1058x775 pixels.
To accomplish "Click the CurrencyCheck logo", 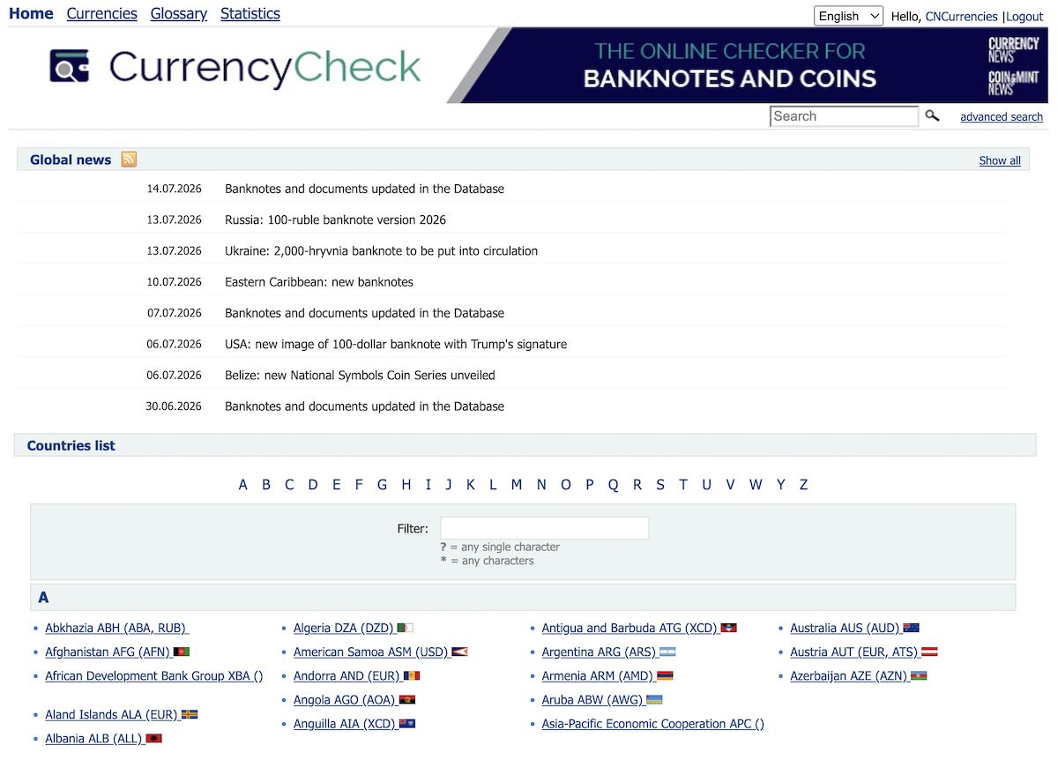I will 235,67.
